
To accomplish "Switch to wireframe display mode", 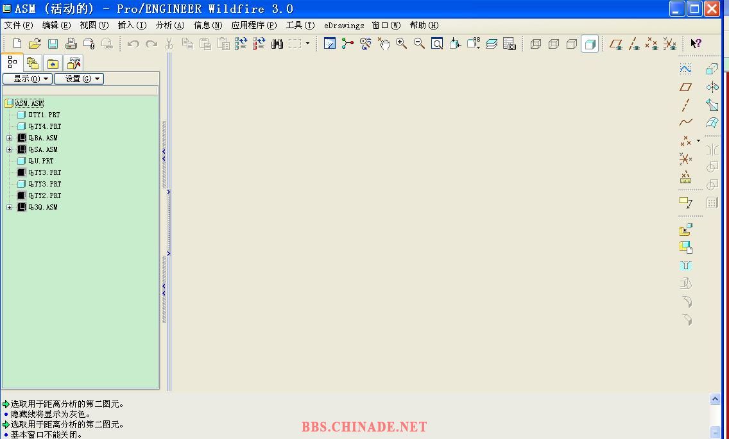I will (536, 44).
